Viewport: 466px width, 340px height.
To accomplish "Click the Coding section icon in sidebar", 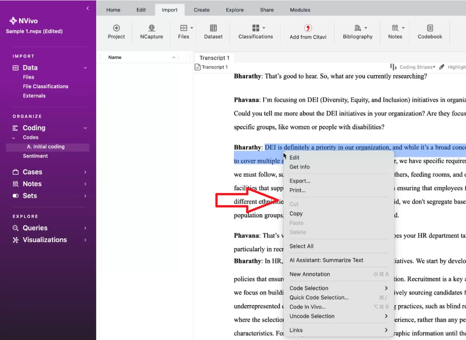I will click(x=15, y=128).
